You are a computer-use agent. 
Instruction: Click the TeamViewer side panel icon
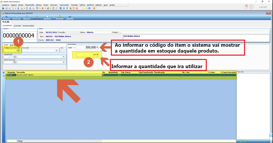click(x=271, y=135)
